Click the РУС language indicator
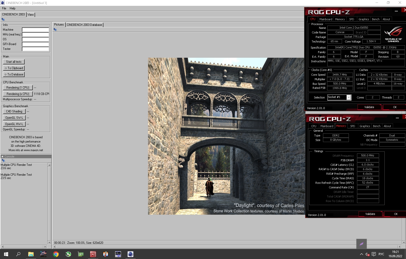Viewport: 406px width, 259px height. pyautogui.click(x=381, y=254)
